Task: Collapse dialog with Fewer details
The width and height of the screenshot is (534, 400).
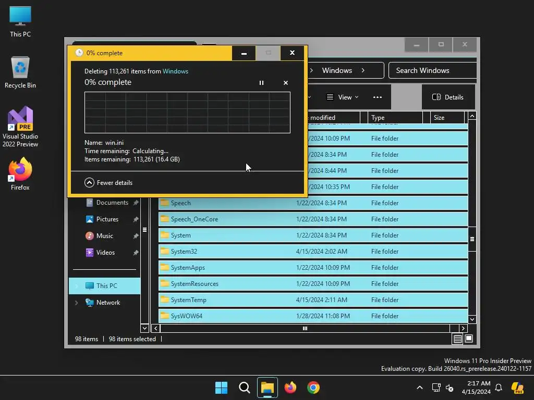Action: (x=108, y=183)
